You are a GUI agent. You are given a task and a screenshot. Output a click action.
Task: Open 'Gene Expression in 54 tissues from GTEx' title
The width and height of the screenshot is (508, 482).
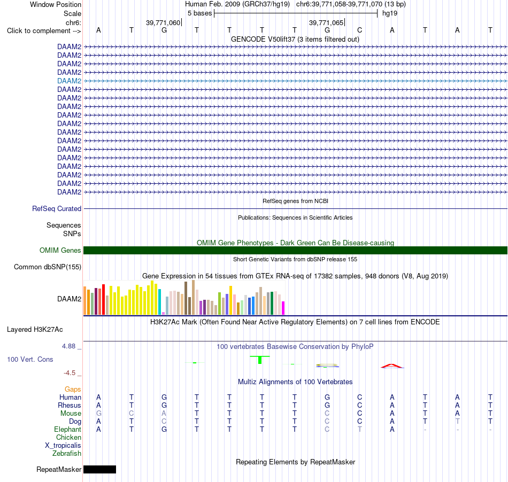coord(295,276)
